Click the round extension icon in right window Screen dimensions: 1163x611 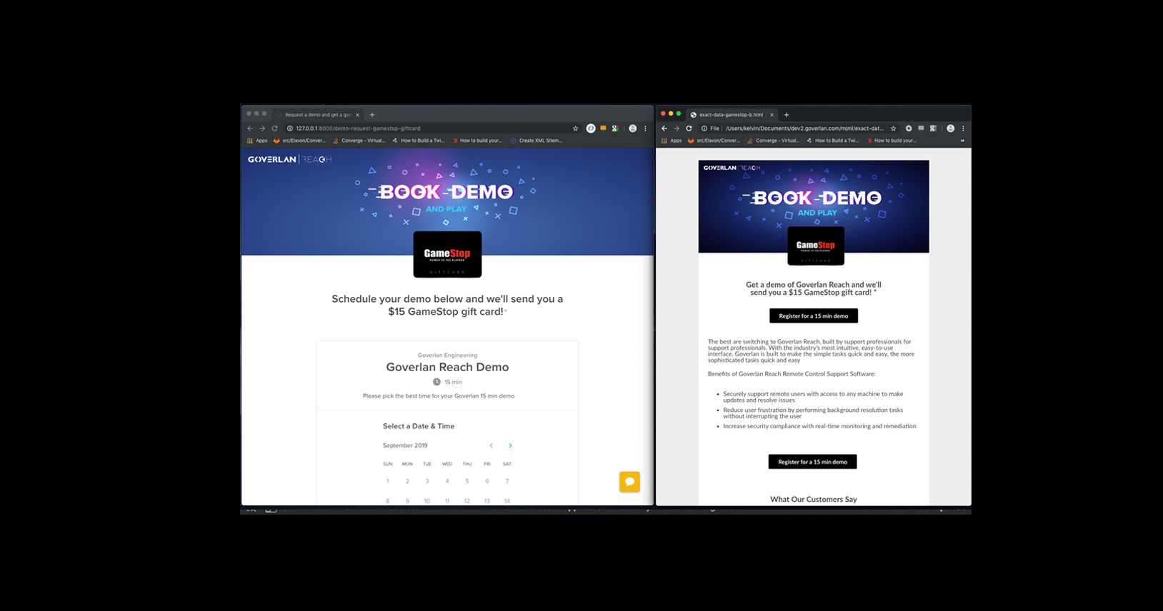pos(909,128)
